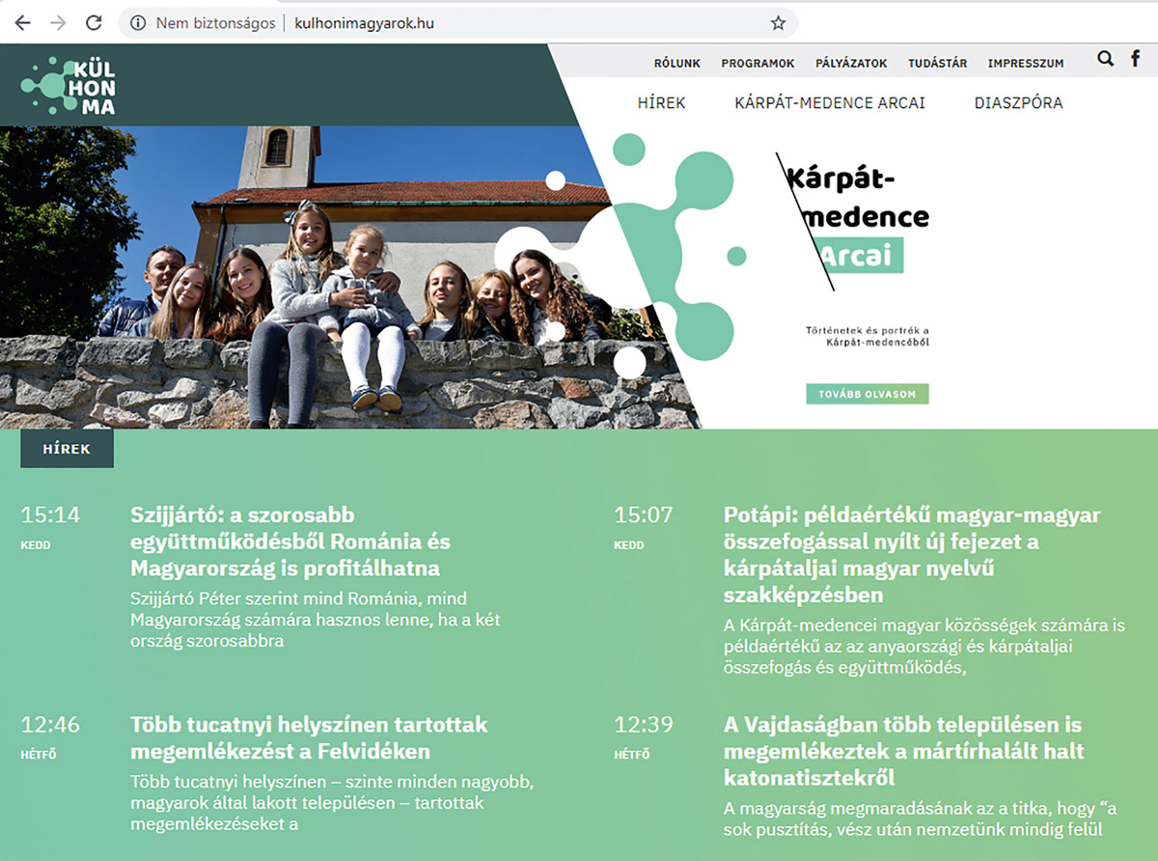Click the Külhoni Magyarok logo
Screen dimensions: 1158x861
click(x=69, y=86)
